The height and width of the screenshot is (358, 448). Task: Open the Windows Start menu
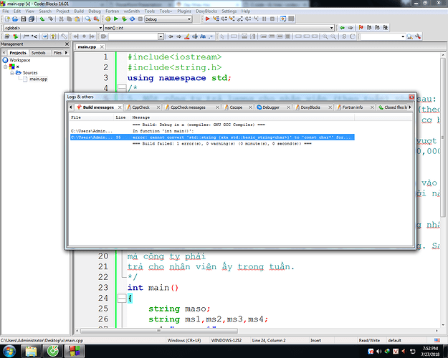(x=10, y=351)
